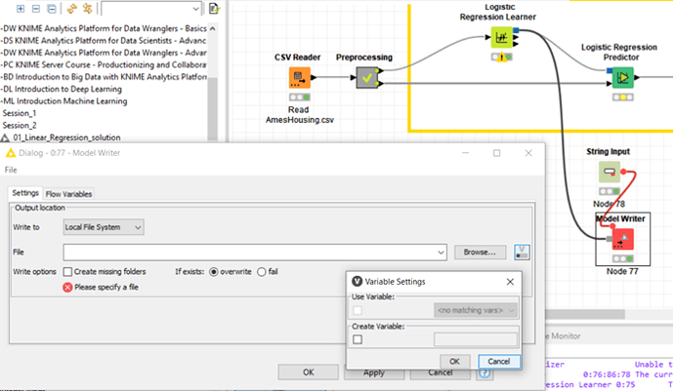Click the workflow editor horizontal scrollbar
674x392 pixels.
click(x=585, y=314)
